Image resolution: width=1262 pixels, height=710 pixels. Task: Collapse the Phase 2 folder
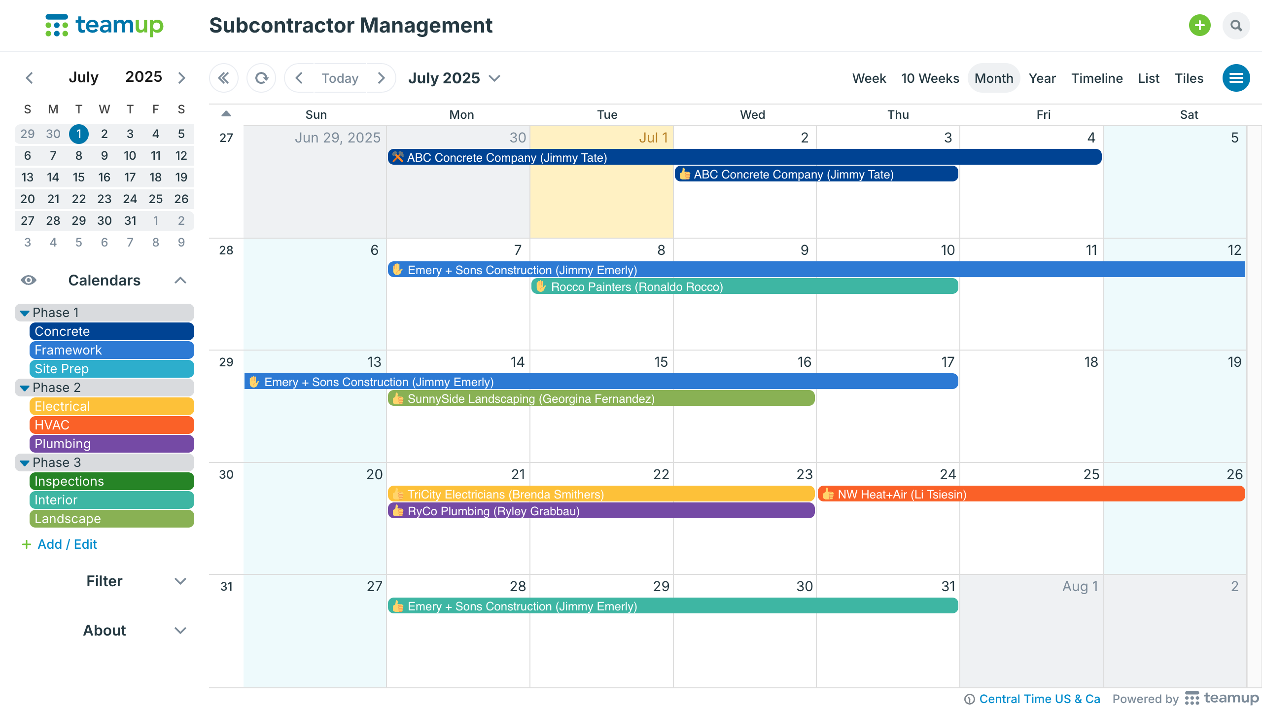coord(25,388)
